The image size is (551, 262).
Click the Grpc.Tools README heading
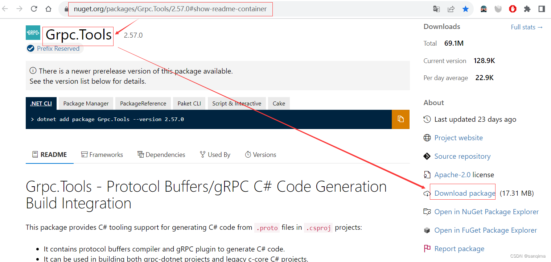coord(206,195)
